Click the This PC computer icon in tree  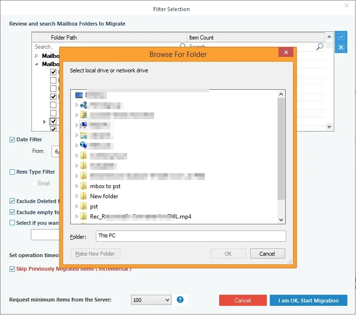[x=83, y=125]
